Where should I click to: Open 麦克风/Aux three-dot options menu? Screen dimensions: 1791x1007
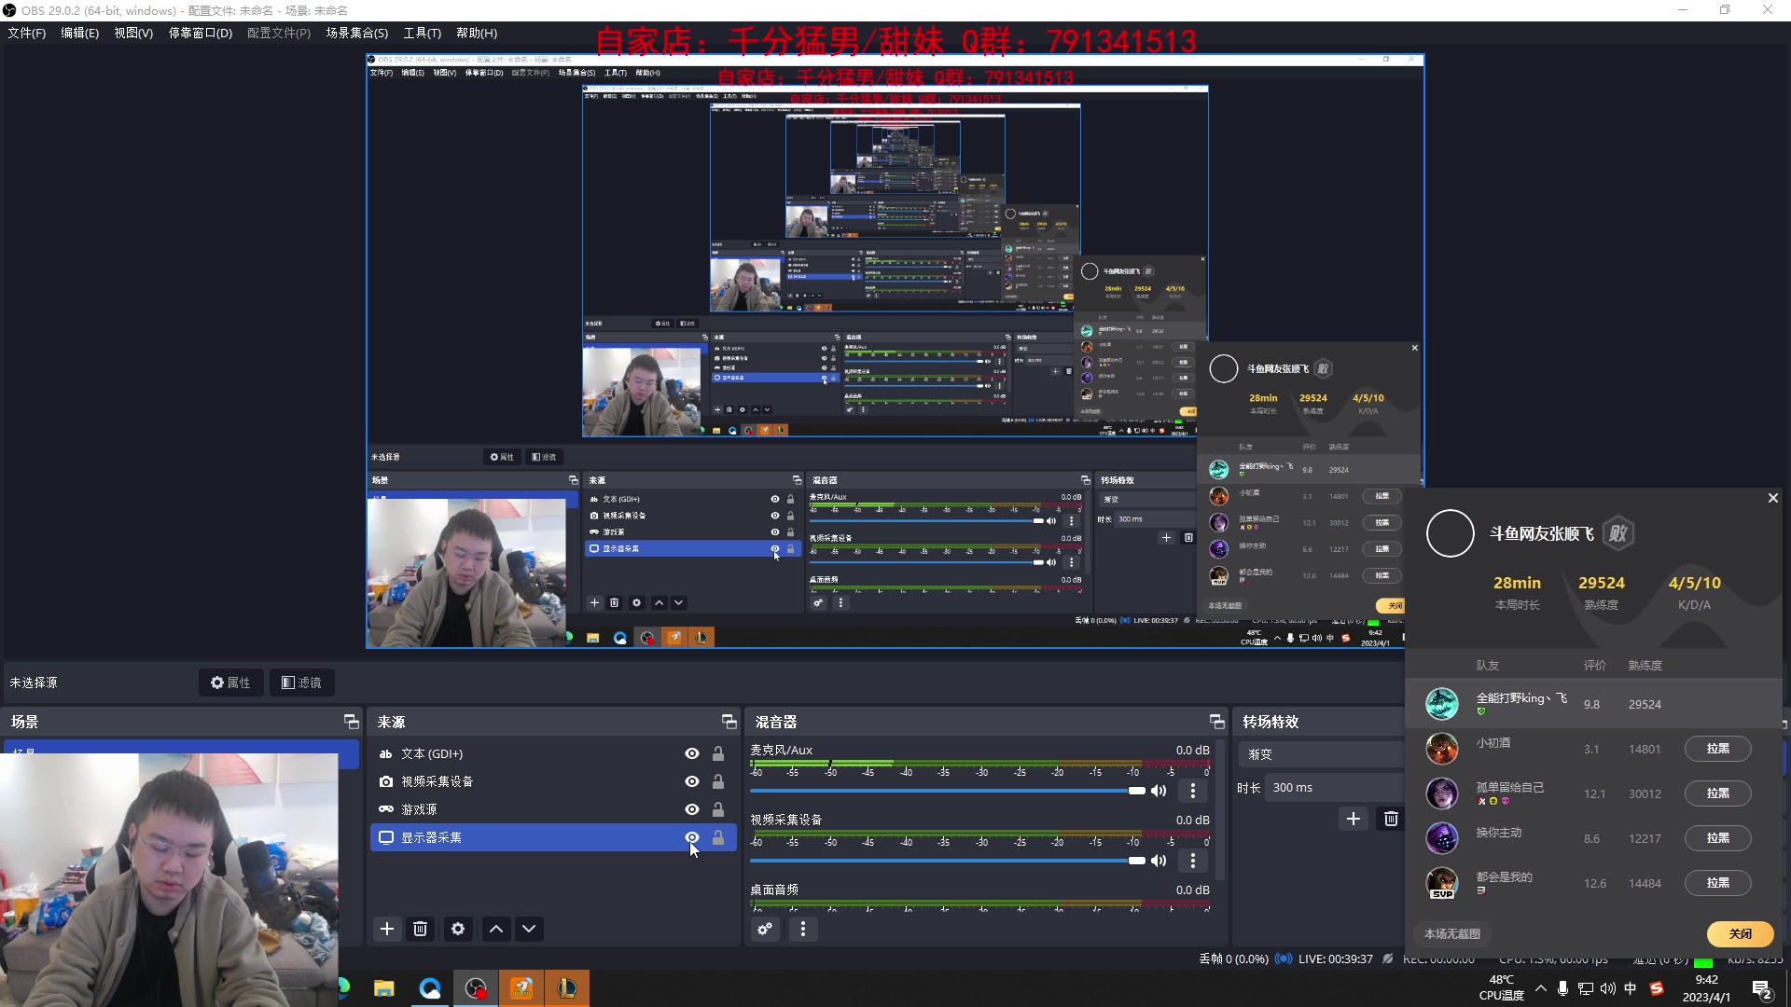coord(1193,791)
